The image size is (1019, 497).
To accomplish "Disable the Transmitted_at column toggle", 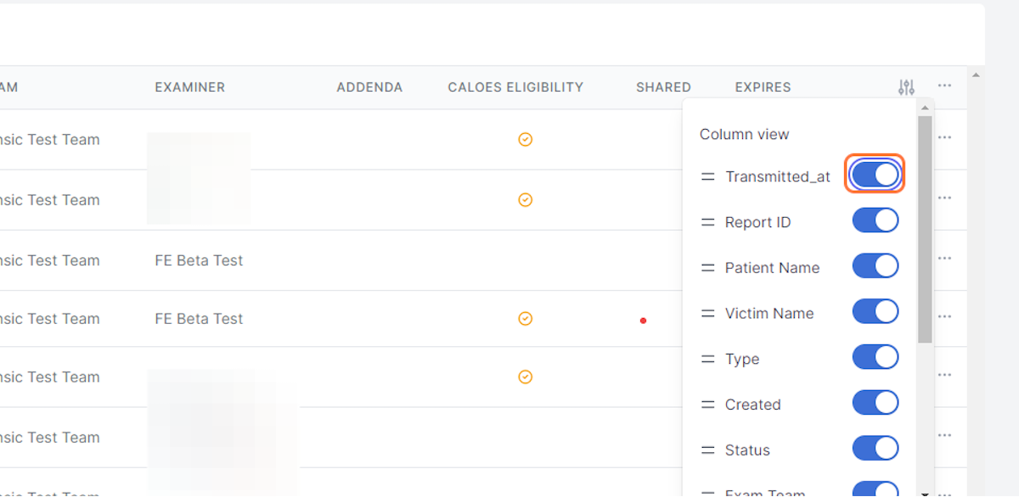I will tap(875, 174).
